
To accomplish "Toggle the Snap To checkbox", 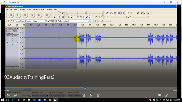I will [x=30, y=96].
